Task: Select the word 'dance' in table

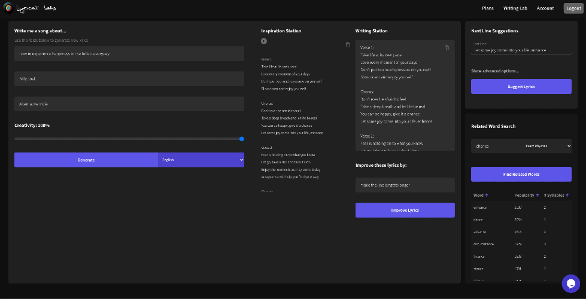Action: tap(478, 219)
